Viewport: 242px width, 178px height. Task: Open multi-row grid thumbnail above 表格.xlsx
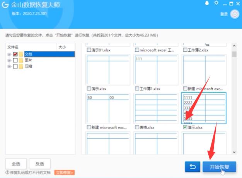(x=156, y=108)
